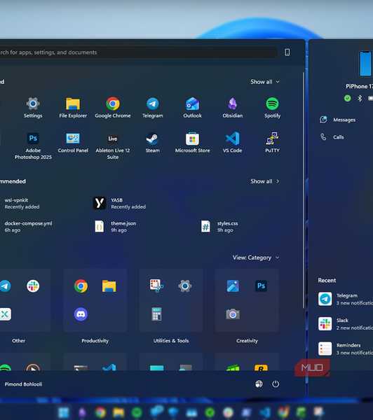View Telegram's recent phone notifications
The image size is (373, 420).
tap(346, 299)
